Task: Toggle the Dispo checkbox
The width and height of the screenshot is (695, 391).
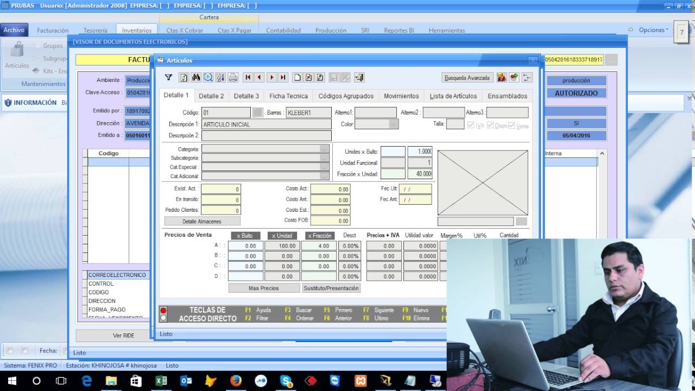Action: coord(490,125)
